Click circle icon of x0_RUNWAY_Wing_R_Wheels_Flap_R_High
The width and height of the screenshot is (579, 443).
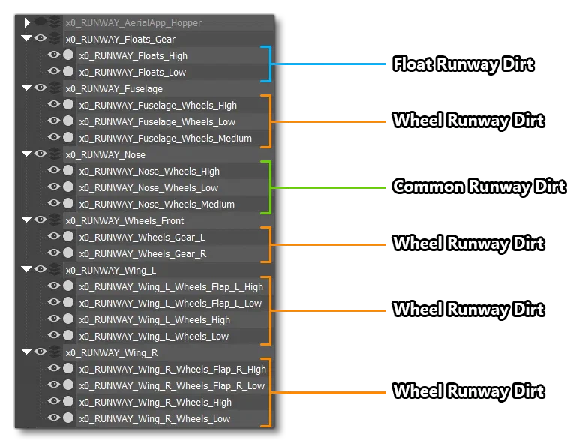pyautogui.click(x=68, y=369)
